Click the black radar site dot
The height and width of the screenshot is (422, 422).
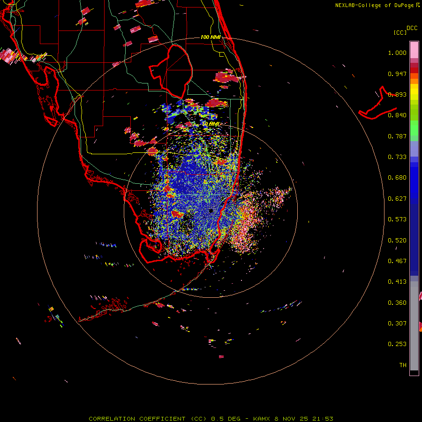[x=211, y=211]
